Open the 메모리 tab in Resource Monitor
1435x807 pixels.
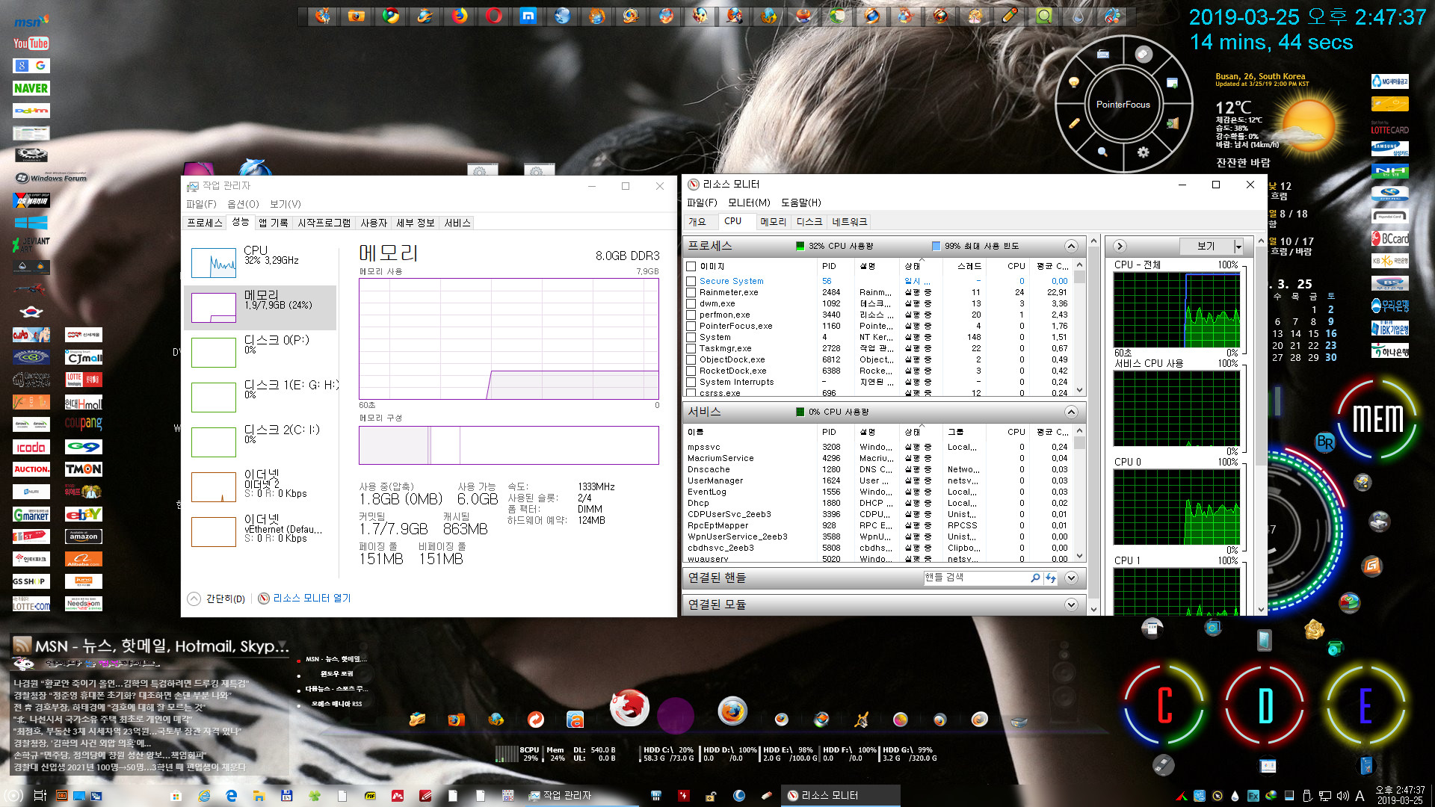coord(773,222)
